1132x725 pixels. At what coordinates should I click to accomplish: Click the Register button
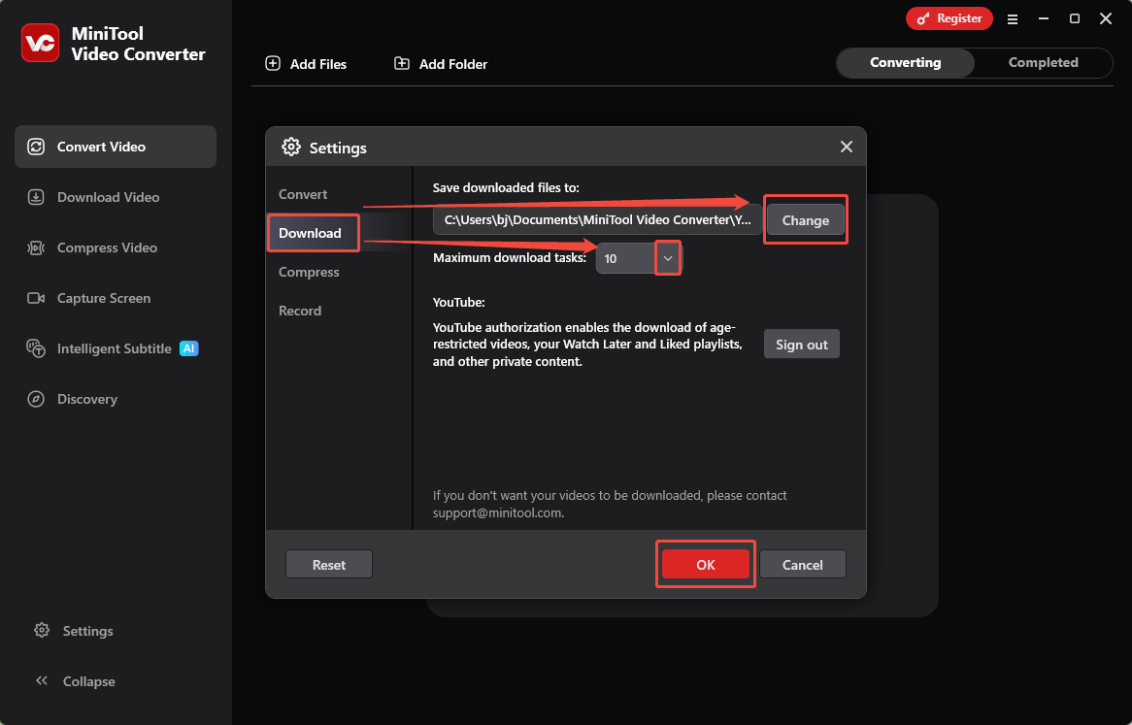click(x=949, y=18)
